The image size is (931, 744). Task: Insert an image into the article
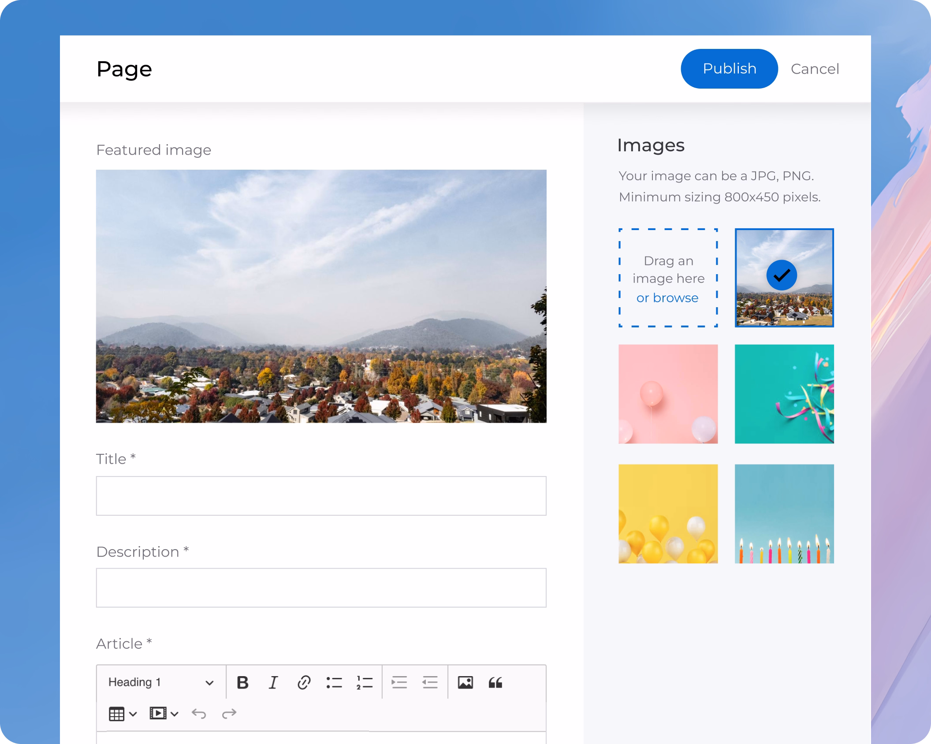[x=465, y=682]
